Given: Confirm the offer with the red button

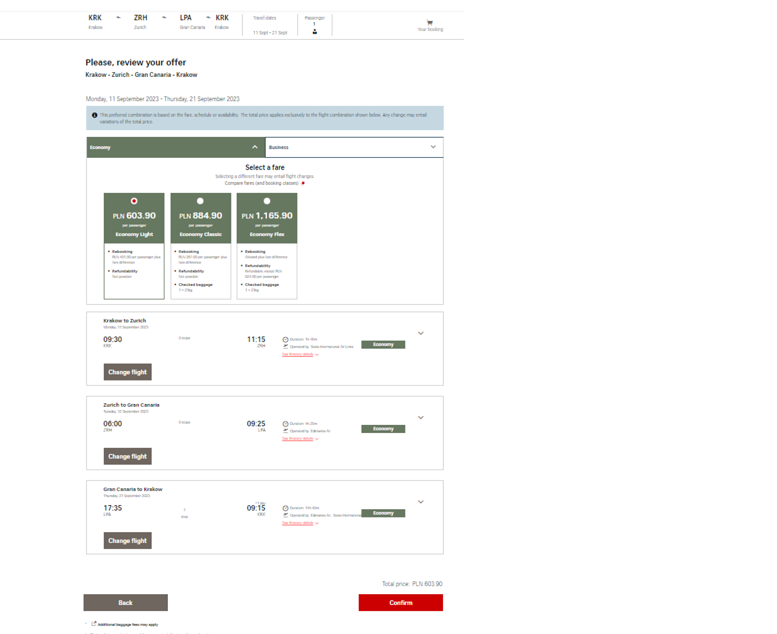Looking at the screenshot, I should [401, 603].
